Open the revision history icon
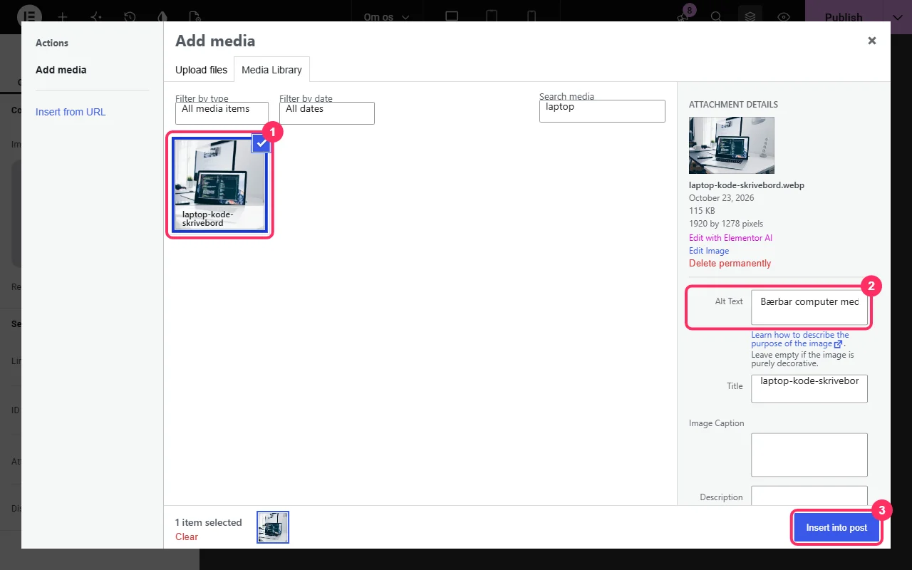Screen dimensions: 912x570 pyautogui.click(x=130, y=17)
